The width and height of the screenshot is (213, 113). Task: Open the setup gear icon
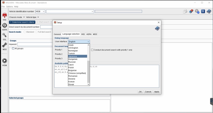pos(197,11)
